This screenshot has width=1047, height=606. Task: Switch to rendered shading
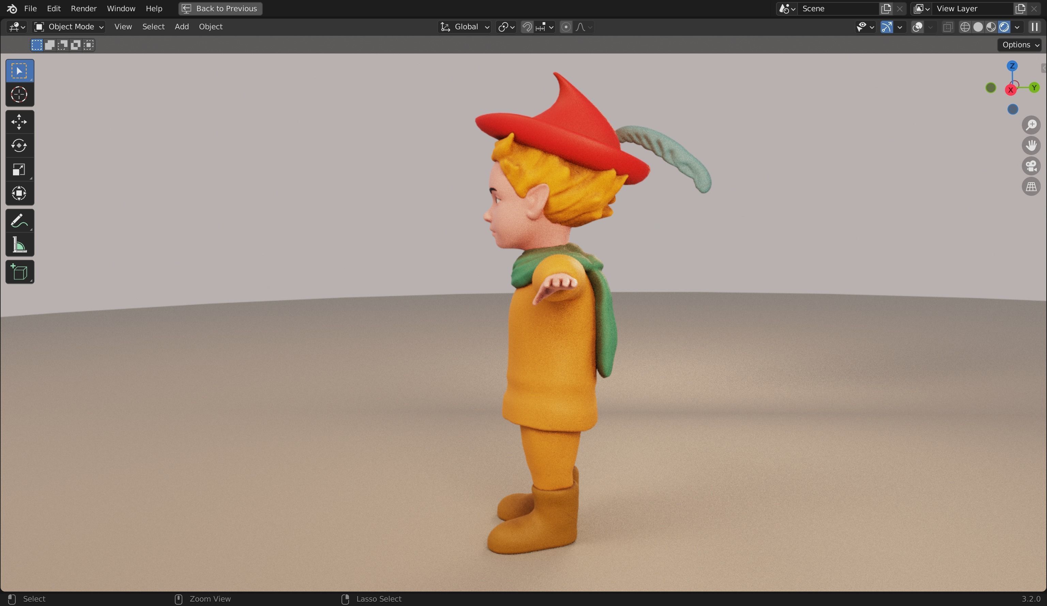coord(1004,27)
